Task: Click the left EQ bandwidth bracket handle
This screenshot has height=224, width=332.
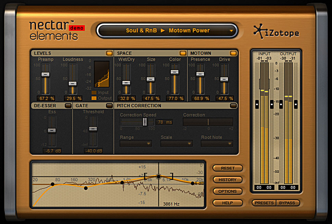Action: 145,176
